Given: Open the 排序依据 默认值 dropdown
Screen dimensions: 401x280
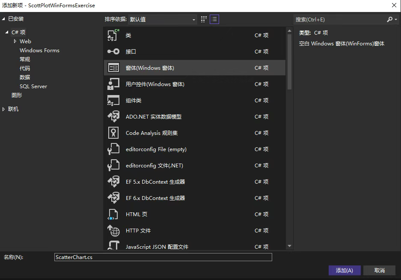Looking at the screenshot, I should 162,19.
